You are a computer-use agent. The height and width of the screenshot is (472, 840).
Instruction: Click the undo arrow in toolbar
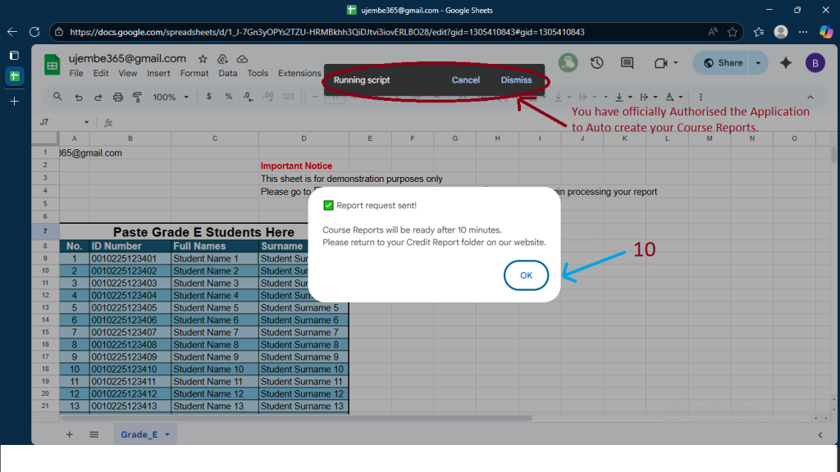tap(79, 97)
